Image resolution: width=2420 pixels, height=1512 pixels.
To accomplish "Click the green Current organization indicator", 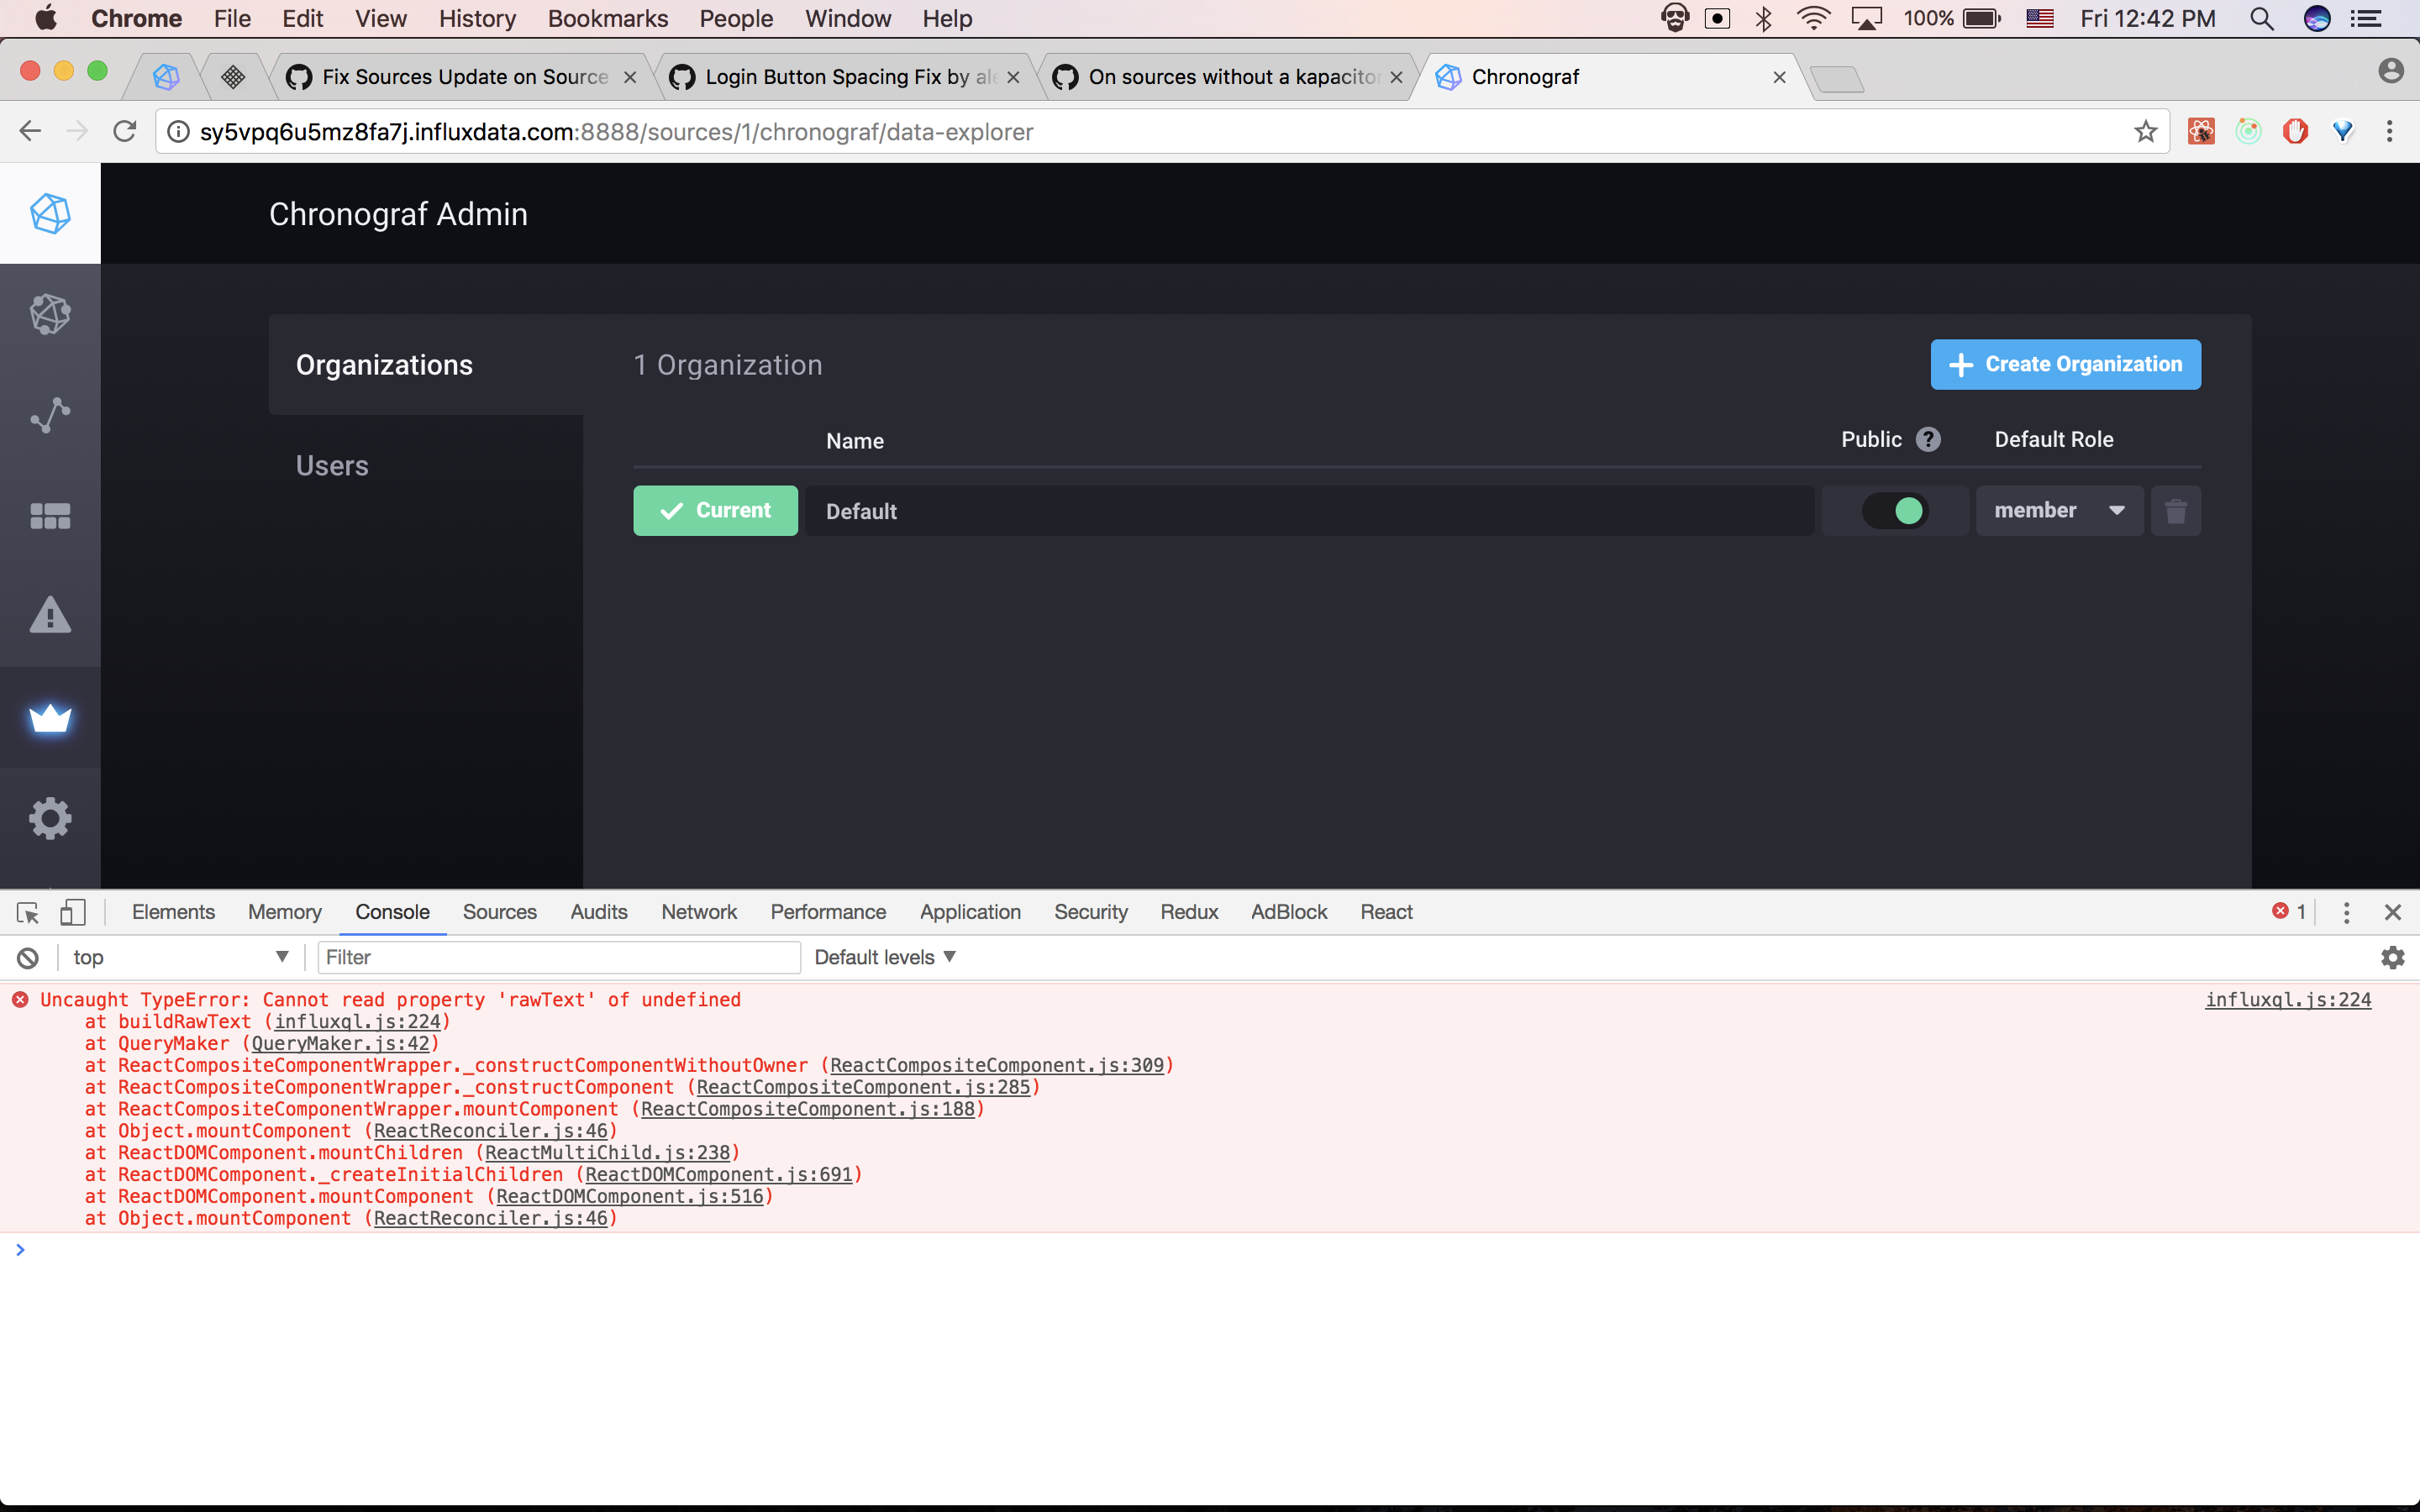I will (715, 510).
